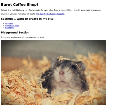Click the wood shaving on hamster's head
Viewport: 140px width, 105px height.
point(63,58)
